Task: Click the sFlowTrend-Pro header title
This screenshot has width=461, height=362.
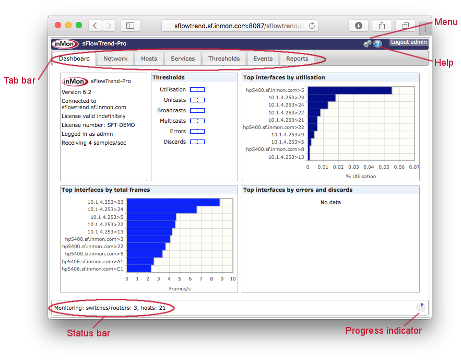Action: [104, 43]
